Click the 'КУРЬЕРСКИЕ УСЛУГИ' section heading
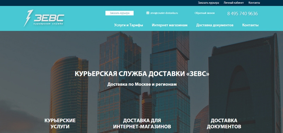283x133 pixels. tap(60, 123)
